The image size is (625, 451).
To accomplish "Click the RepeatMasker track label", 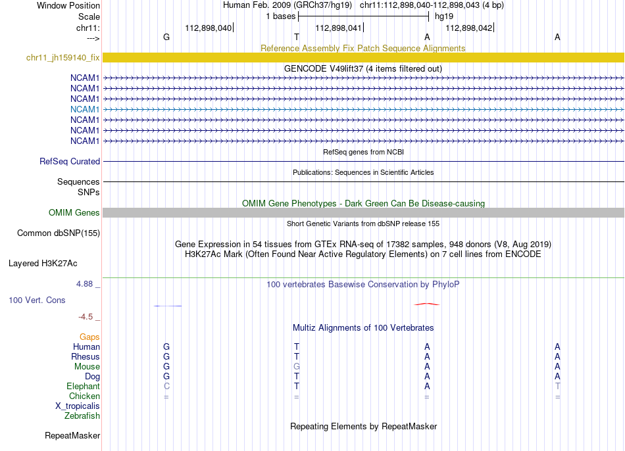I will (72, 435).
